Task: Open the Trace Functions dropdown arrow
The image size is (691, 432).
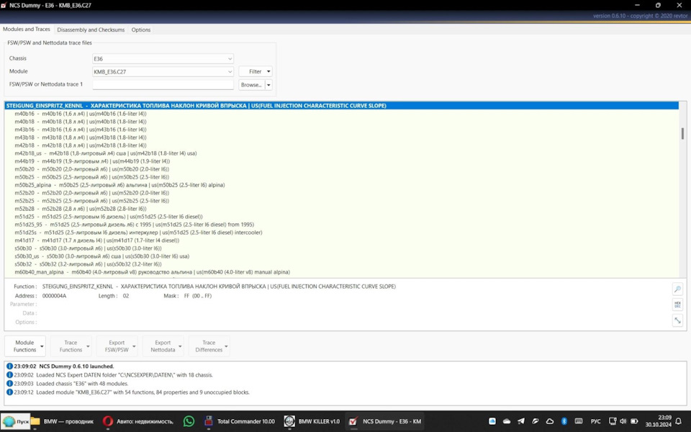Action: [88, 346]
